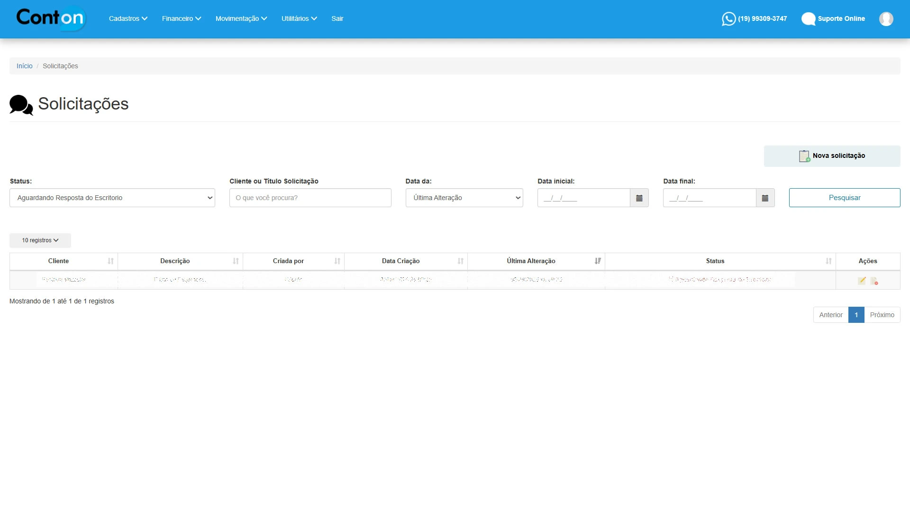Open the Data inicial calendar picker

coord(639,198)
